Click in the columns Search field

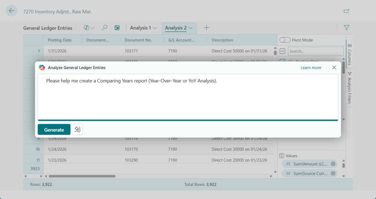click(x=315, y=51)
